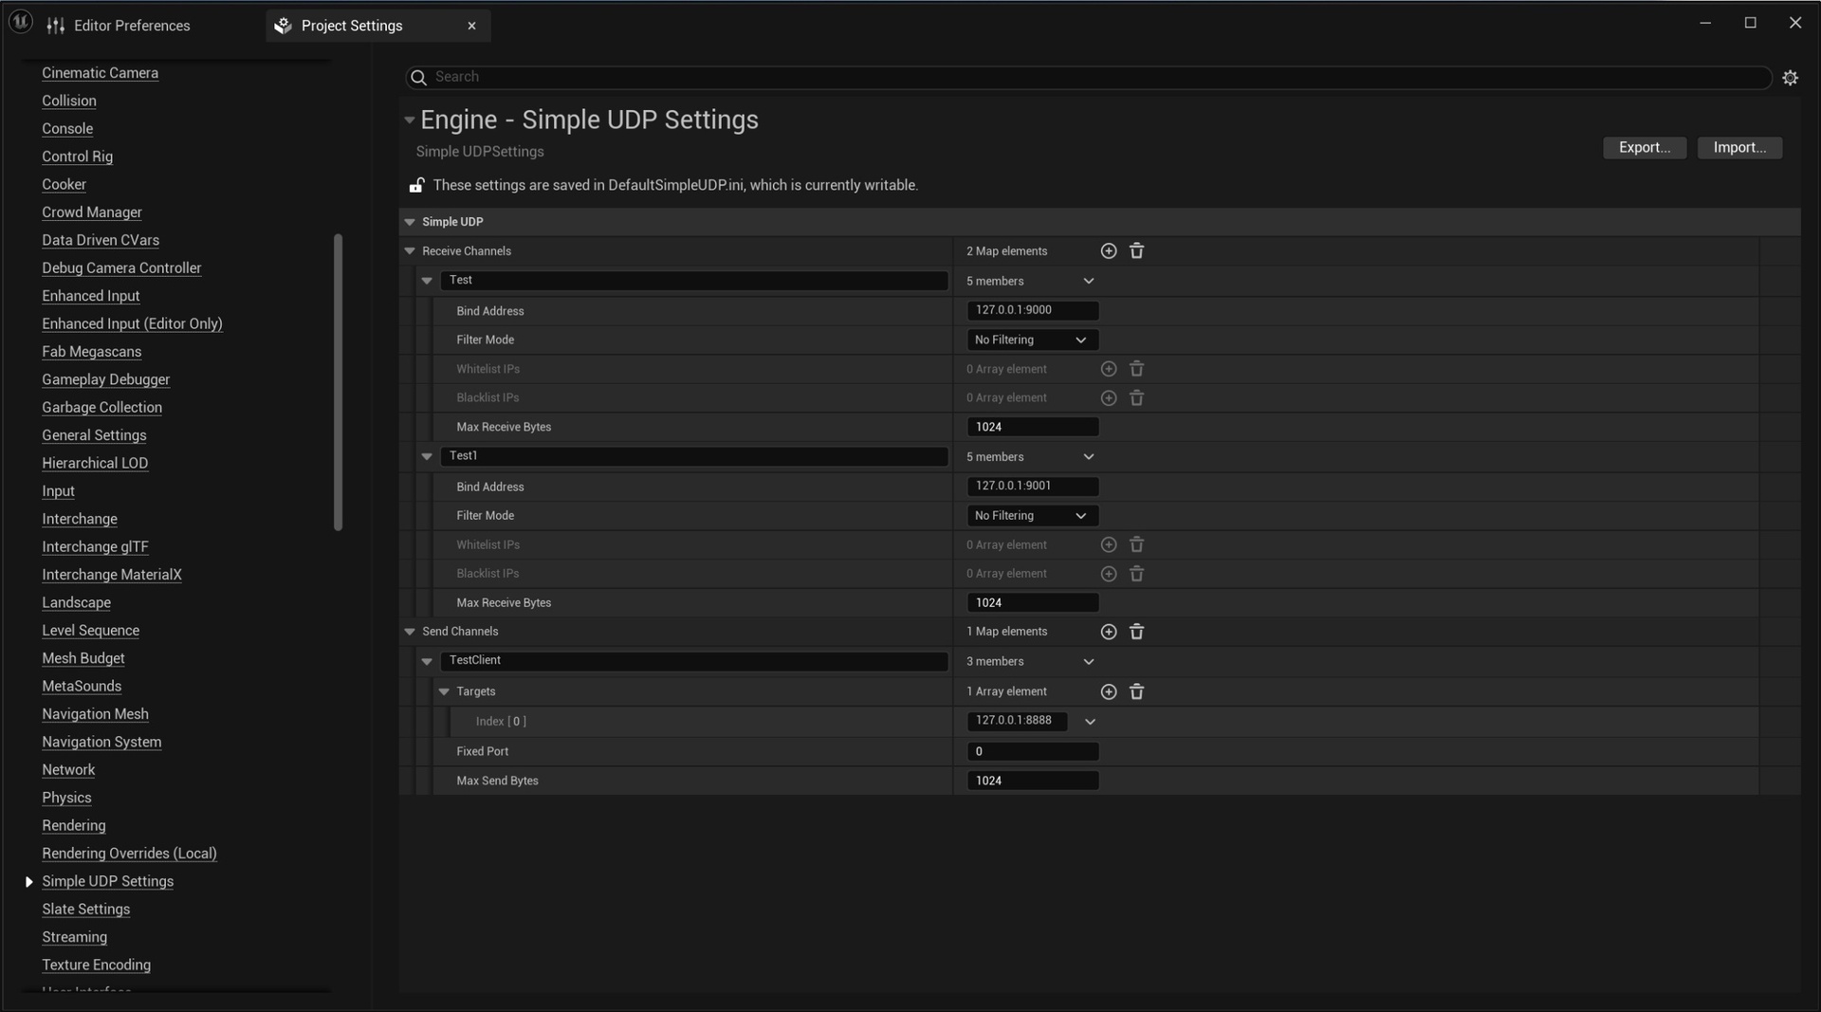Viewport: 1821px width, 1012px height.
Task: Open Landscape settings
Action: pos(76,603)
